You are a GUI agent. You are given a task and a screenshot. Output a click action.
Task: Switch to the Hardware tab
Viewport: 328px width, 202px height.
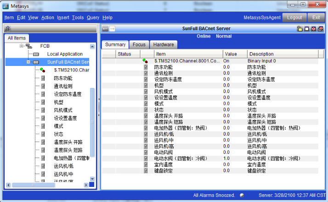(163, 44)
